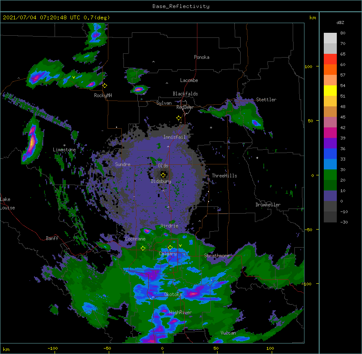362x354 pixels.
Task: Click the Banff label
Action: (52, 238)
